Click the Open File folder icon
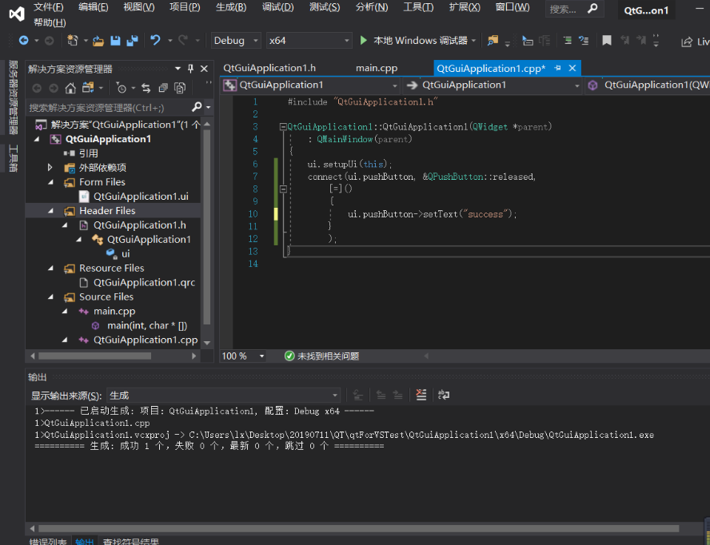710x545 pixels. pos(98,41)
